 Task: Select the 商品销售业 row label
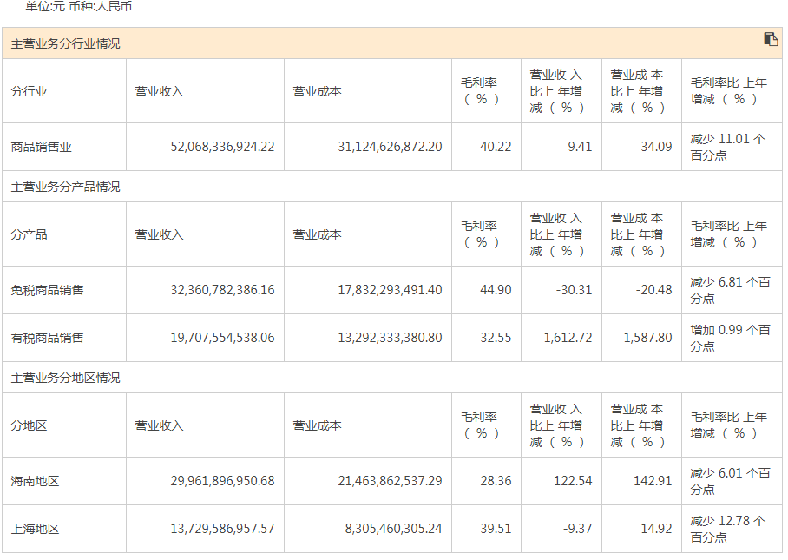tap(42, 147)
